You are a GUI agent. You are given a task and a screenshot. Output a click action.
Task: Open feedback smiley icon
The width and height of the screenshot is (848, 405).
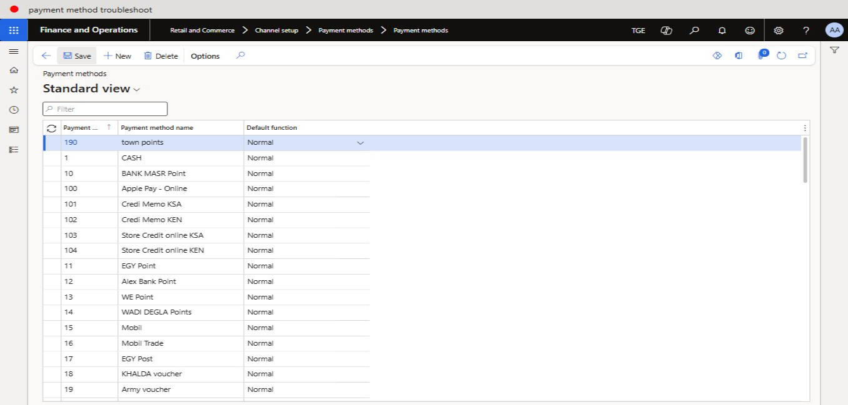[750, 30]
